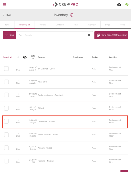
Task: Click the CrewPro logo
Action: 65,4
